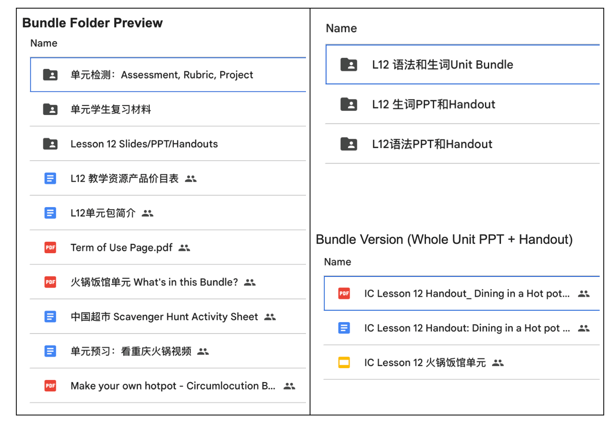Click the shared people icon after Scavenger Hunt Activity Sheet
The image size is (616, 433).
[270, 317]
